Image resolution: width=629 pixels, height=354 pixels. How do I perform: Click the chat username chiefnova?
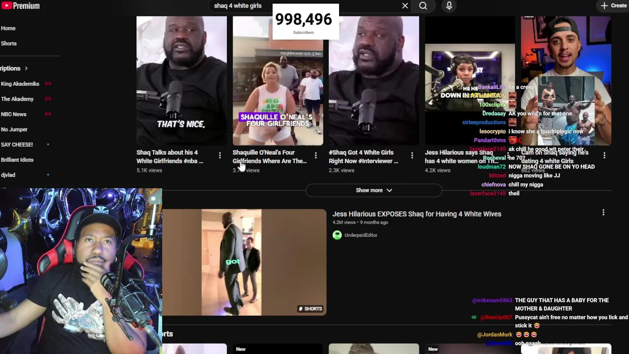[x=493, y=185]
